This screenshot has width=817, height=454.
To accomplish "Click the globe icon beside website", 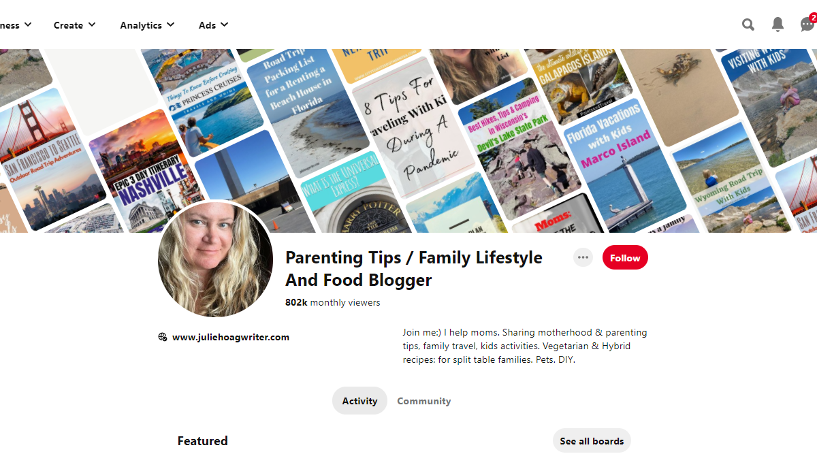I will point(163,337).
